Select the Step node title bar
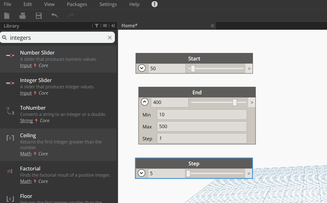 click(194, 163)
